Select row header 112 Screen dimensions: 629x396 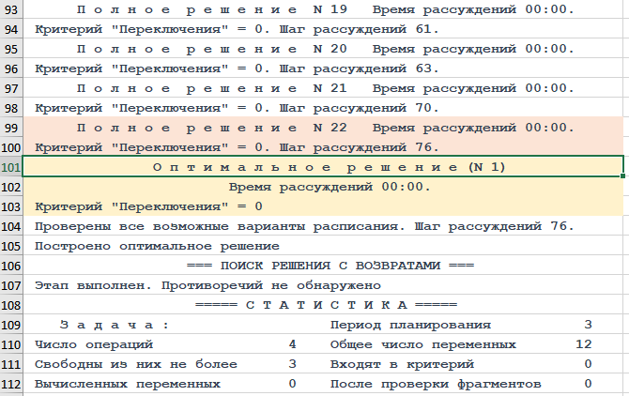coord(10,384)
